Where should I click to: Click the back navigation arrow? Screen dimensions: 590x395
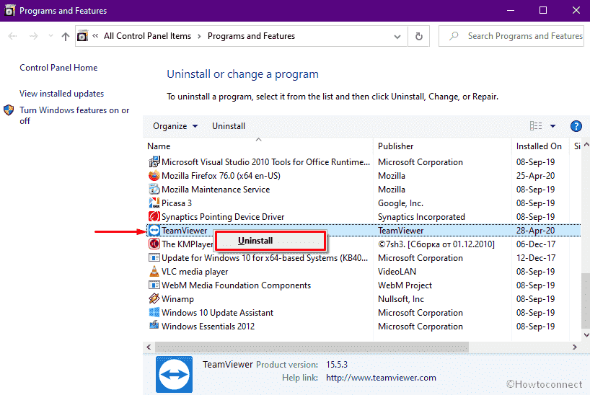pyautogui.click(x=12, y=36)
